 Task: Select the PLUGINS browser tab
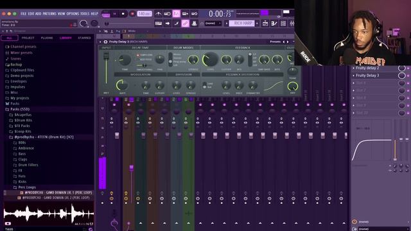[47, 38]
